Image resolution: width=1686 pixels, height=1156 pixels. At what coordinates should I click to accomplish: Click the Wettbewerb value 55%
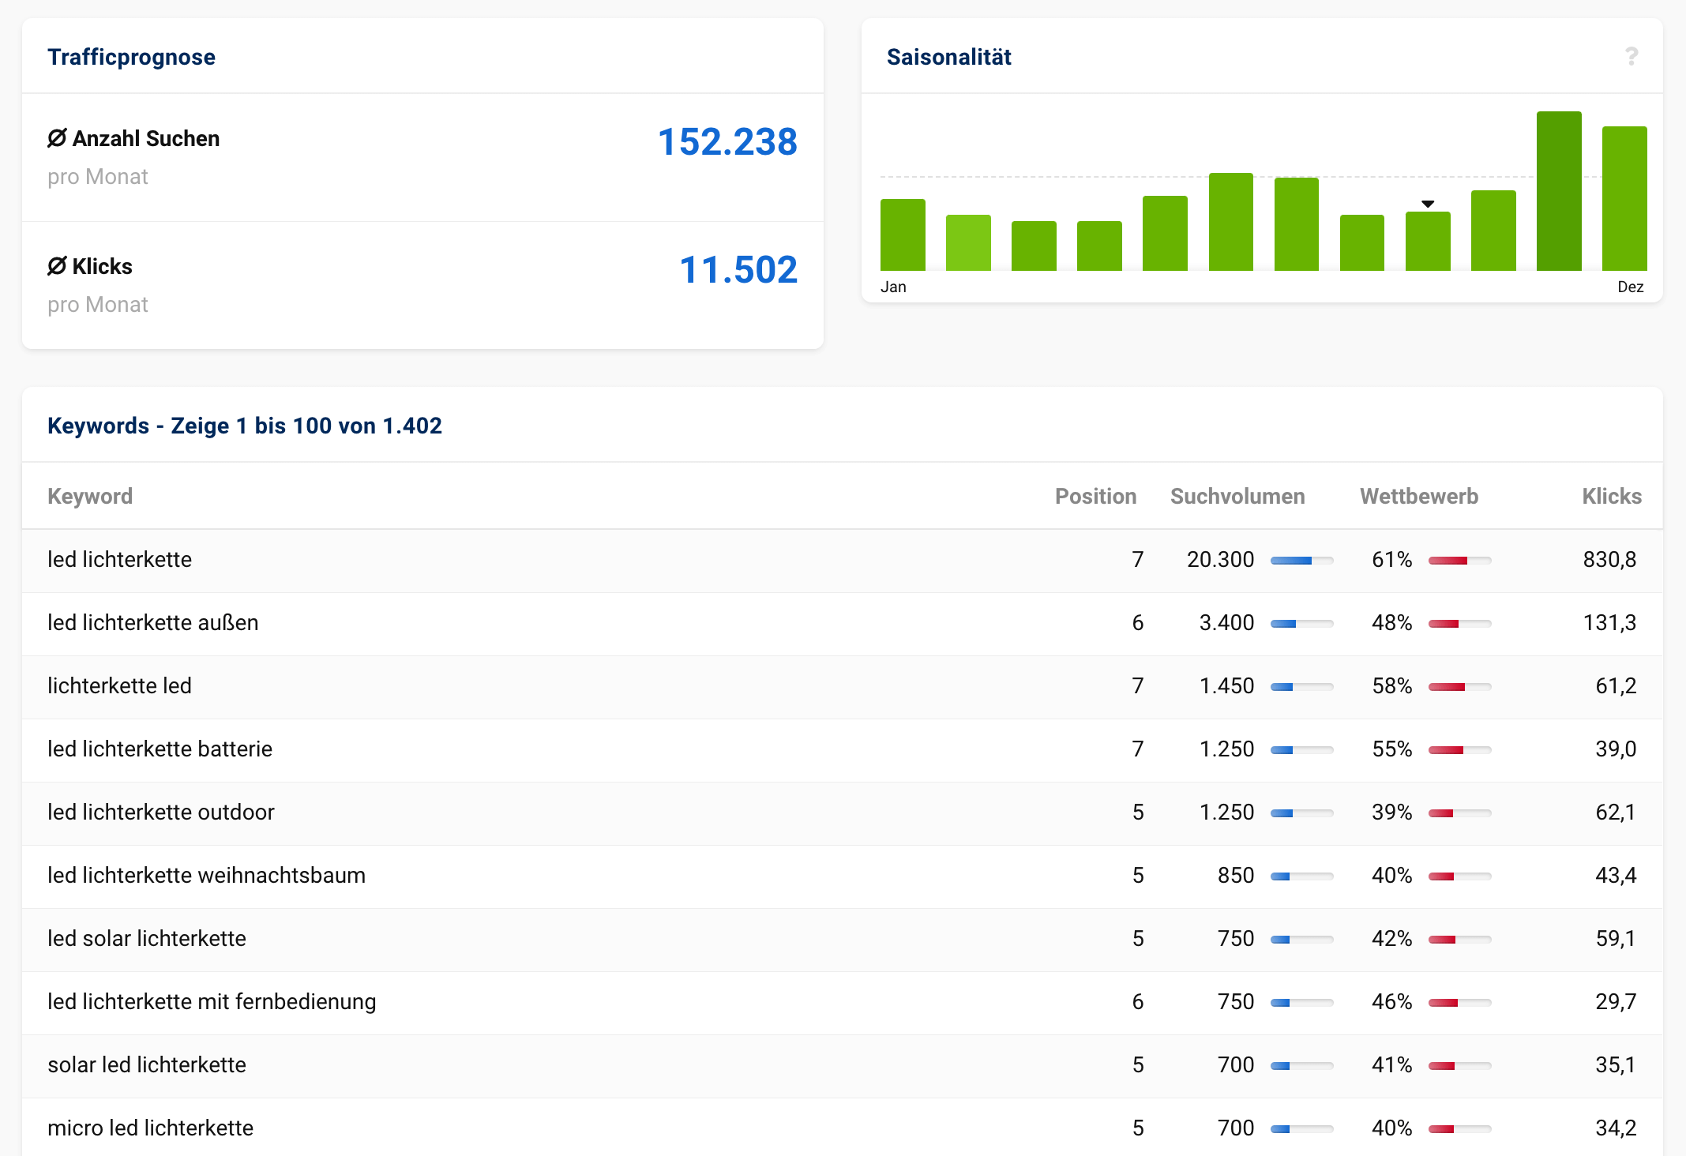(1391, 749)
